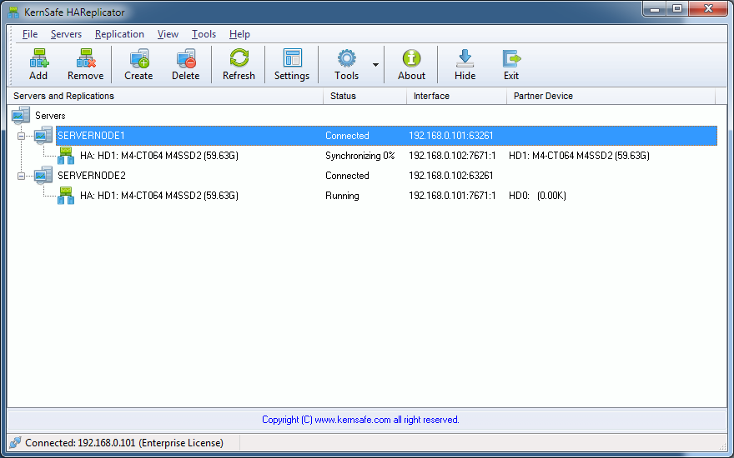Select HA: HD1 replication under SERVERNODE2
The image size is (734, 458).
pos(159,196)
